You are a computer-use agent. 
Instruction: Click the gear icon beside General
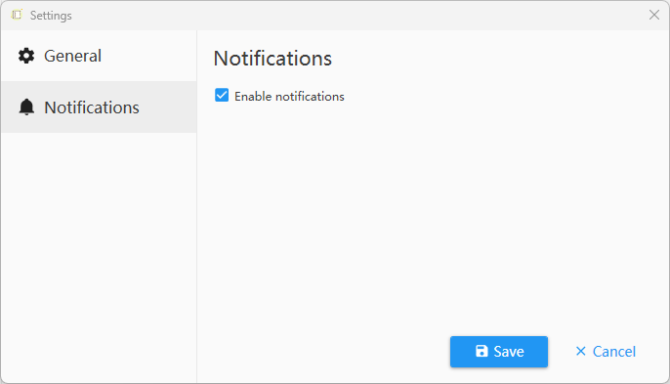coord(26,56)
